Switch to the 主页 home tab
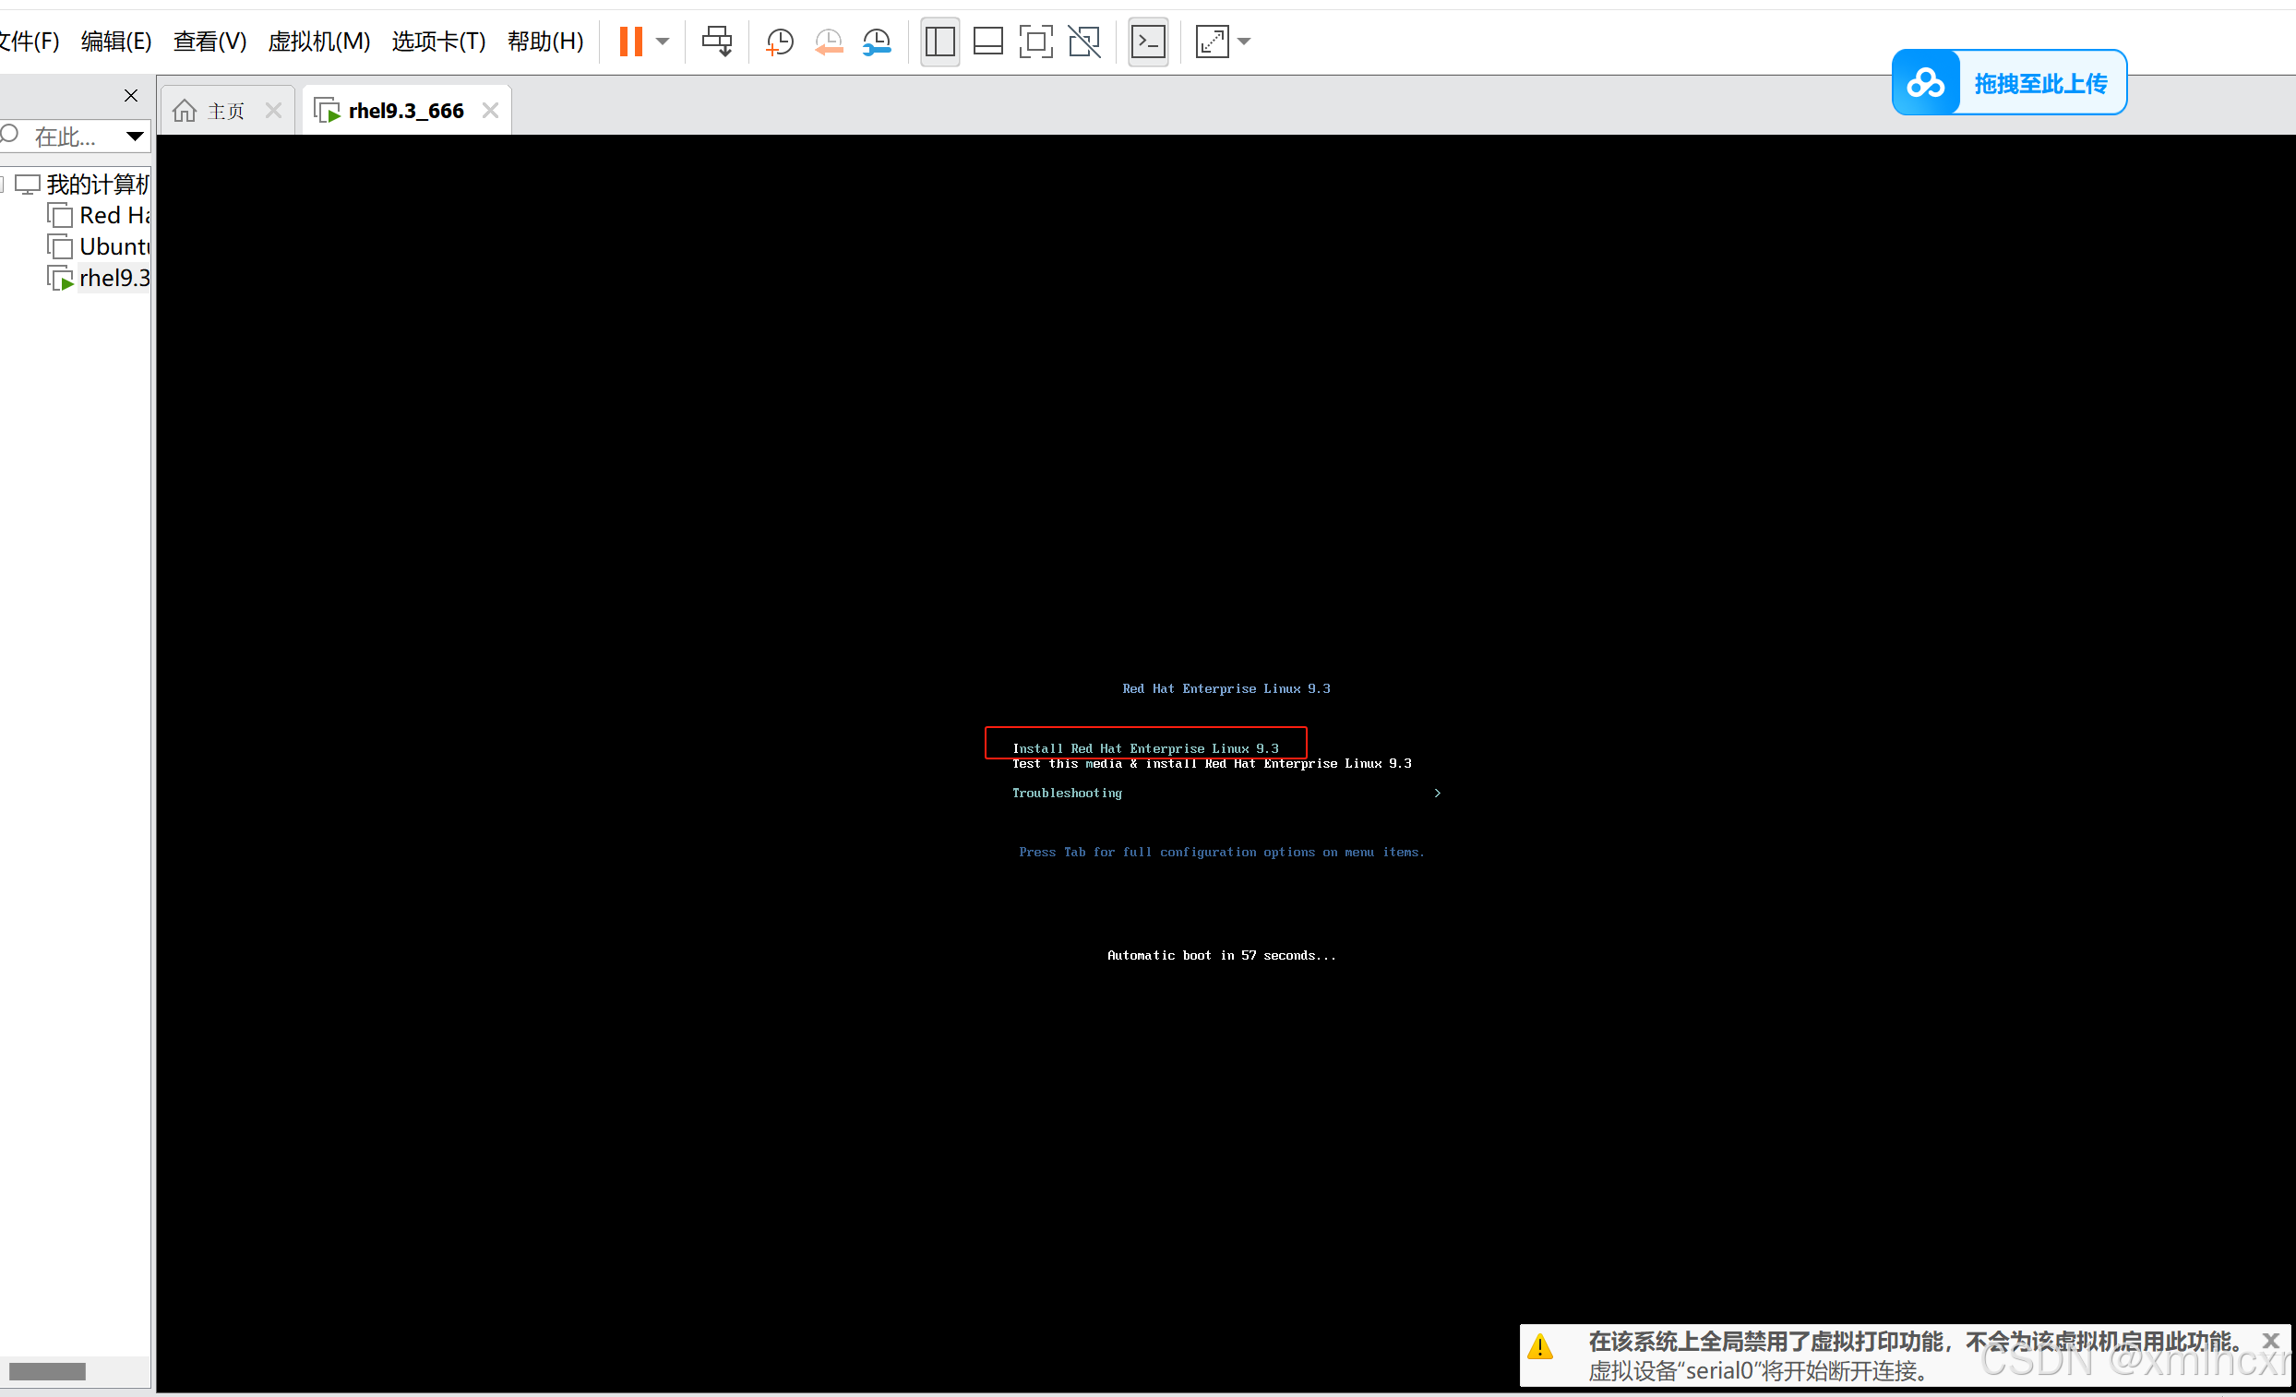 (x=212, y=111)
